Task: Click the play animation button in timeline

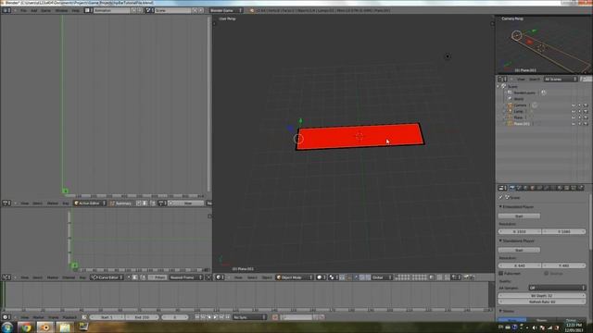Action: [216, 317]
